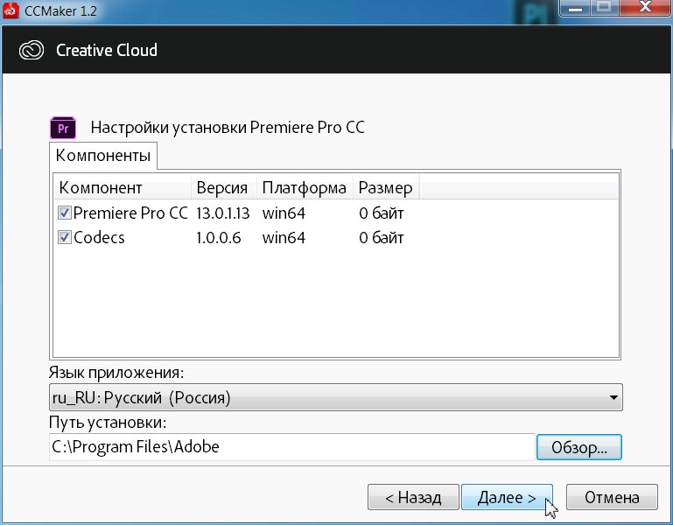The image size is (673, 525).
Task: Click the Компонент column header
Action: [123, 187]
